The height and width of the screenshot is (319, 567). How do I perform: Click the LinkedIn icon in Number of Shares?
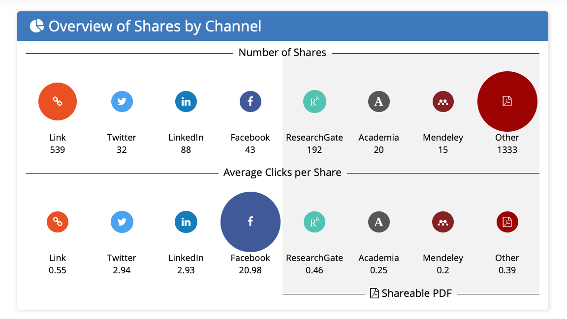pyautogui.click(x=186, y=102)
